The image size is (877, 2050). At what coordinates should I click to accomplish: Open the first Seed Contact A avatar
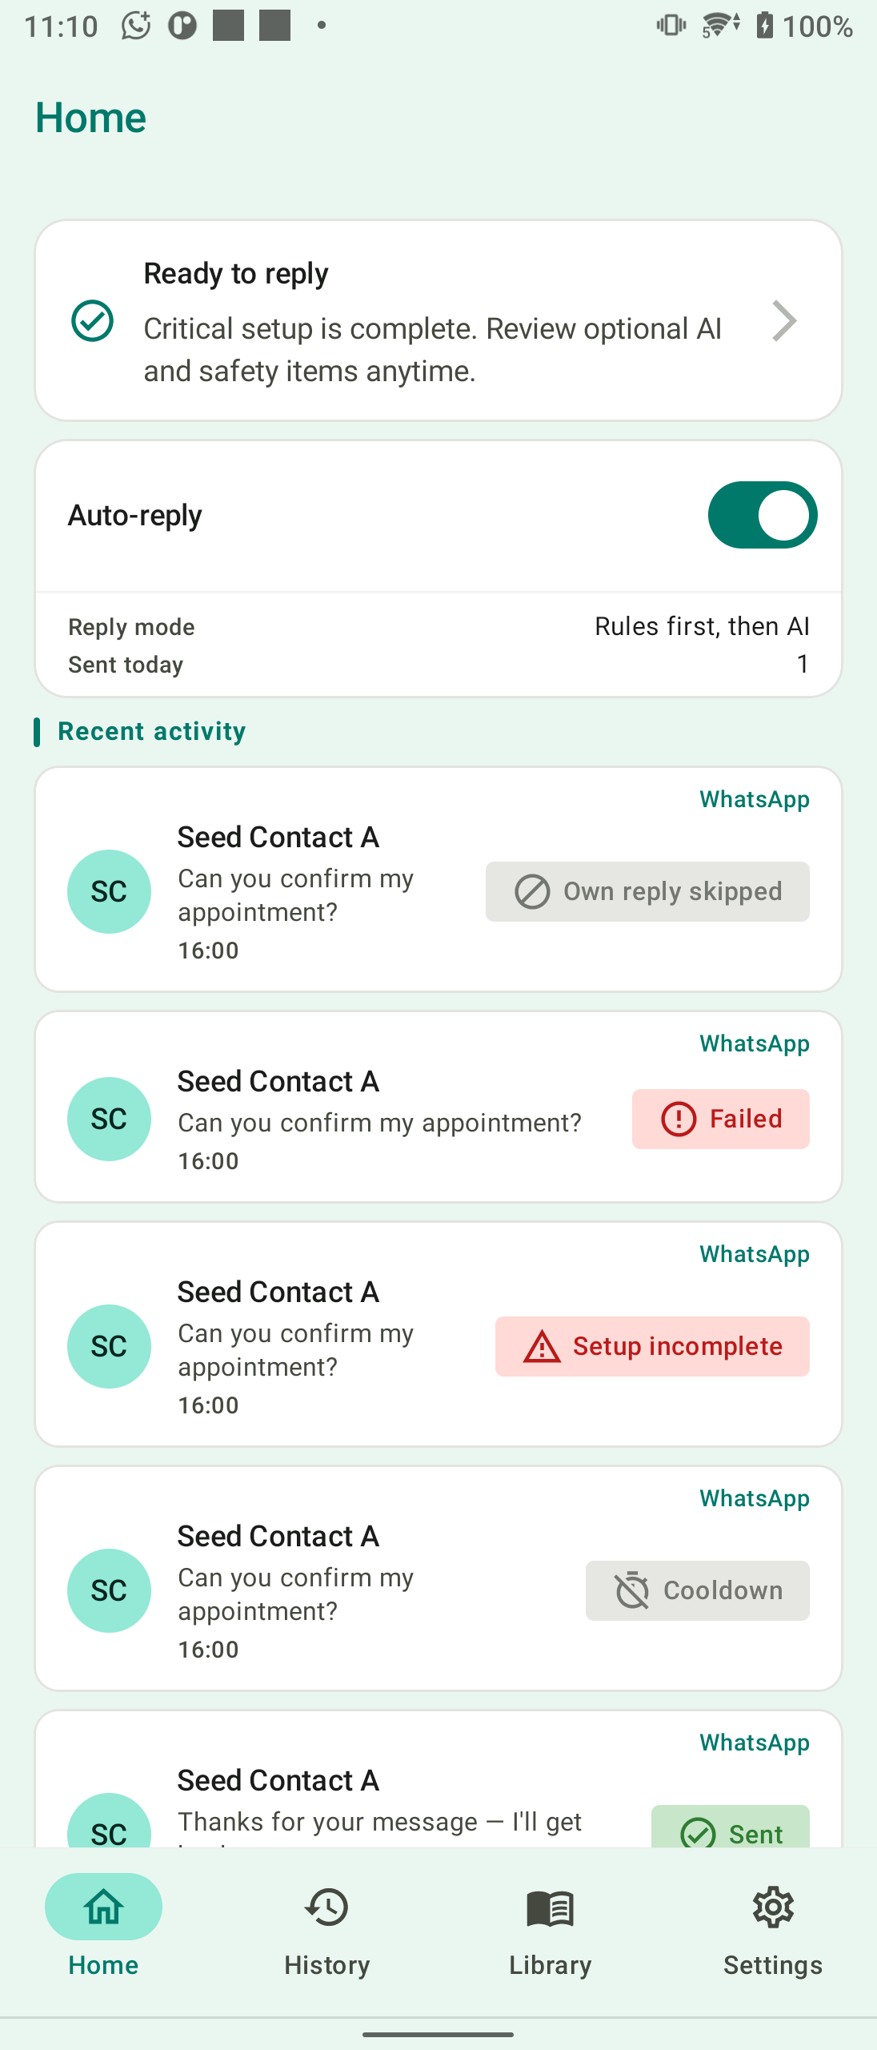(x=109, y=891)
